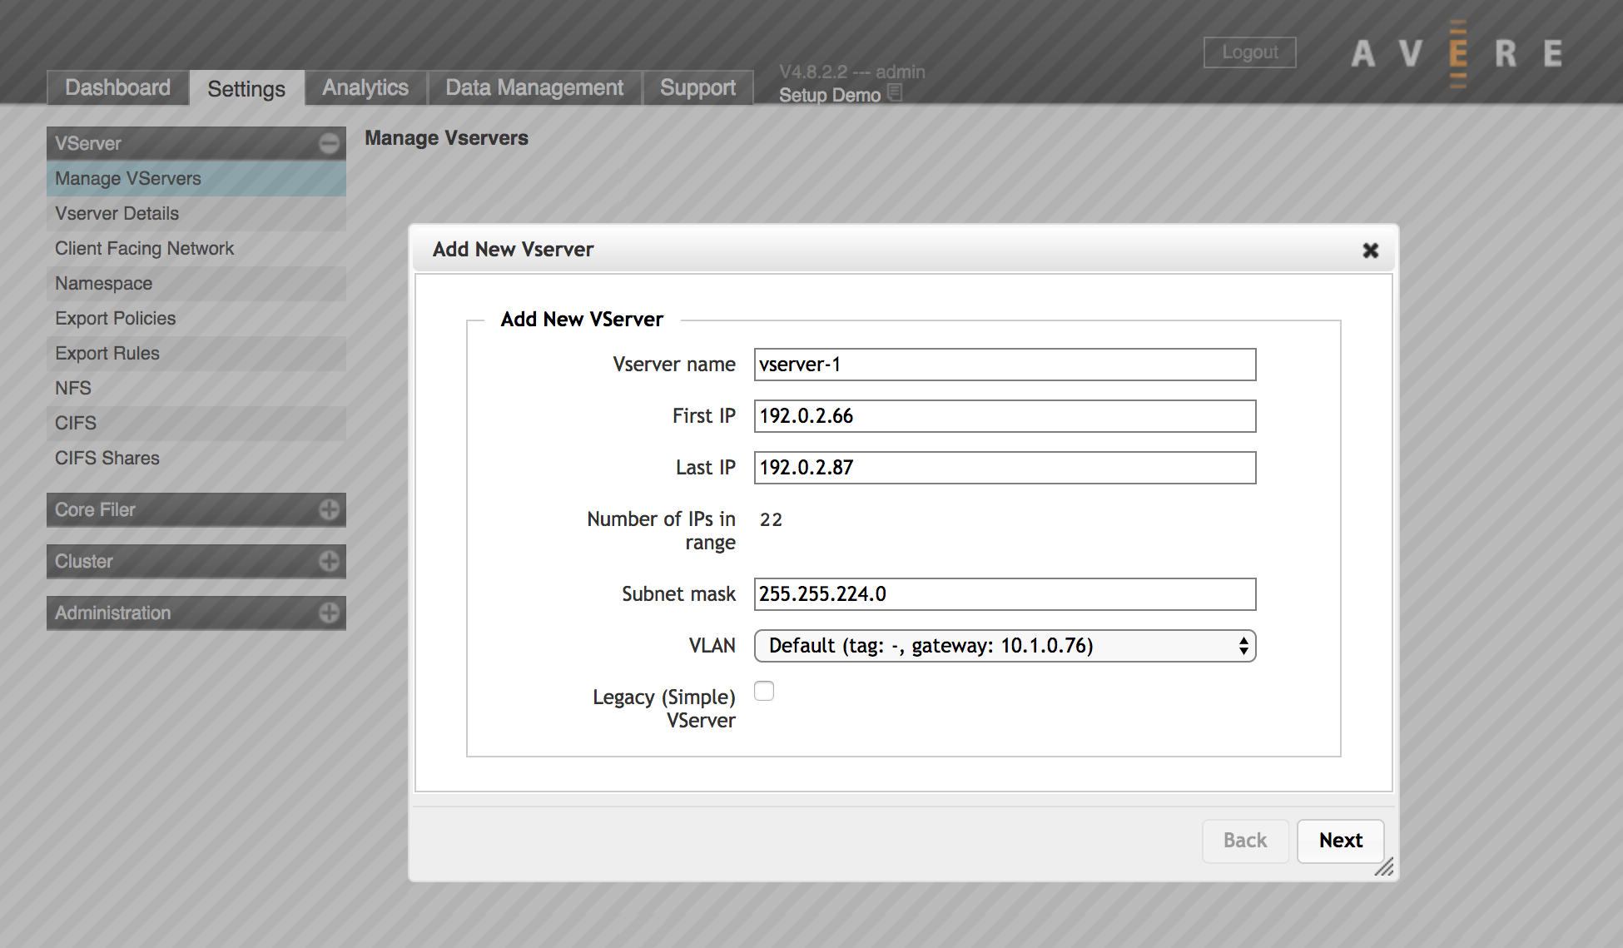Click the Setup Demo icon
The width and height of the screenshot is (1623, 948).
pyautogui.click(x=893, y=92)
